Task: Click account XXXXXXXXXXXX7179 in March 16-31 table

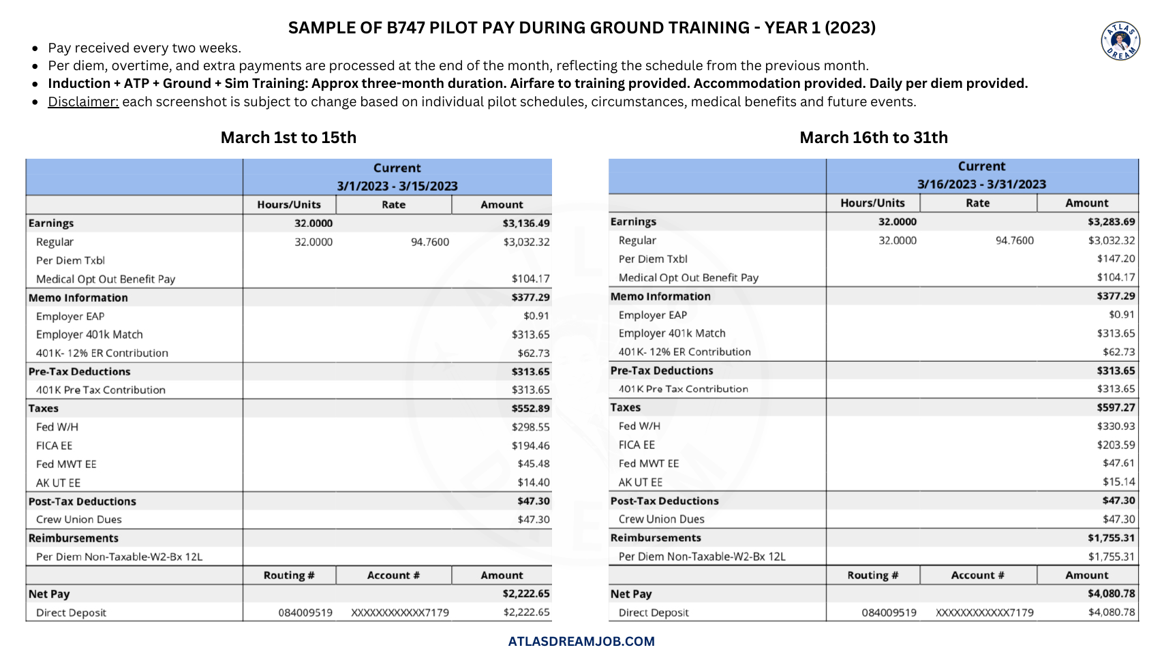Action: [984, 612]
